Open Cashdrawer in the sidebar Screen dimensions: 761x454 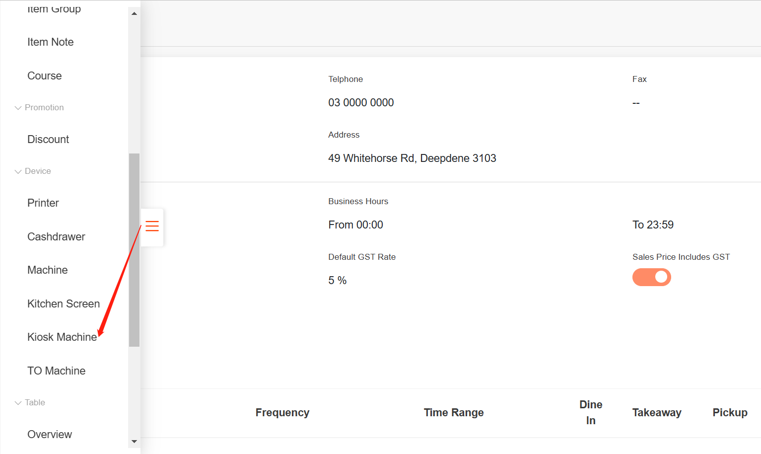(56, 237)
